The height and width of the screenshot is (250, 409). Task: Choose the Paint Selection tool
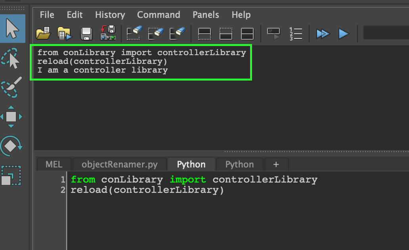pyautogui.click(x=11, y=87)
